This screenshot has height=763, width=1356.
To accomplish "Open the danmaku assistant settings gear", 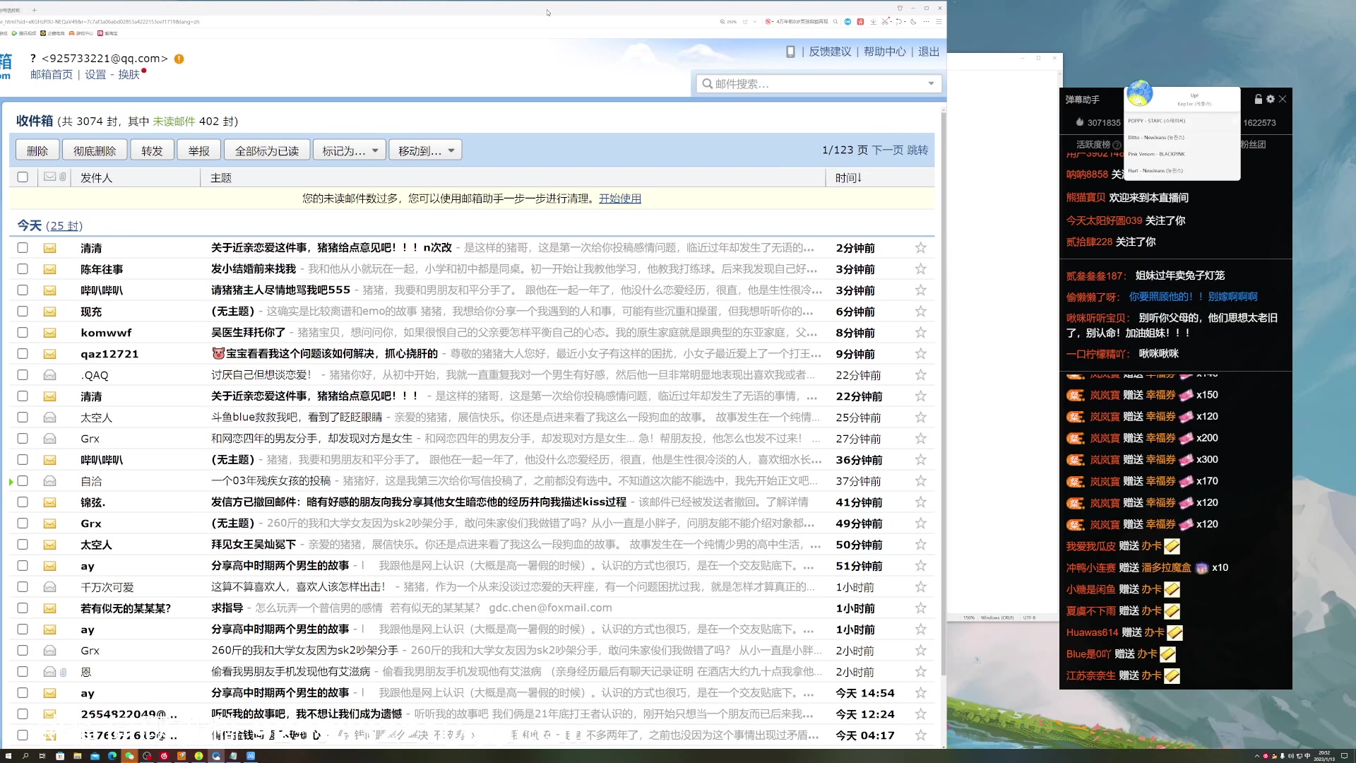I will click(x=1270, y=99).
